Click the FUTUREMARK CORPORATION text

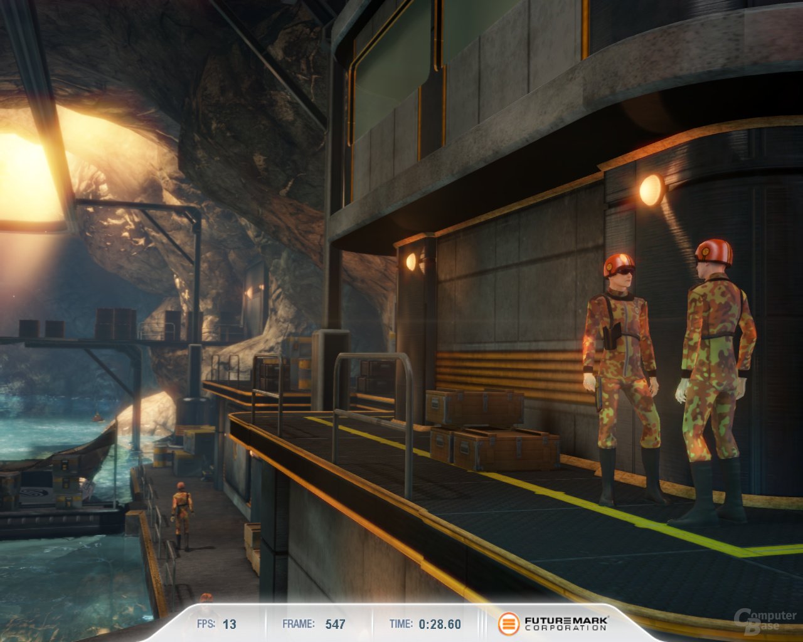click(566, 623)
